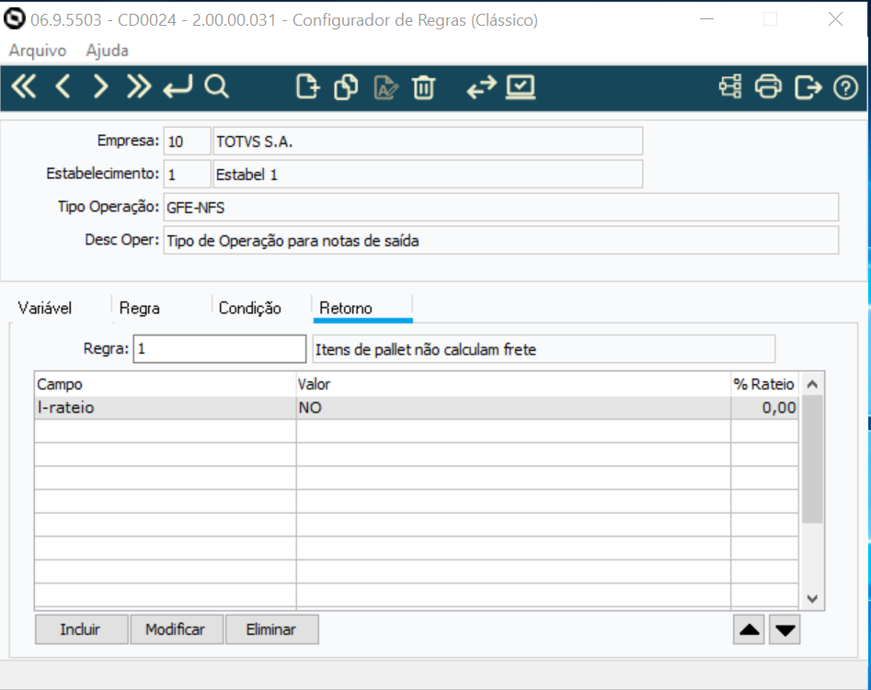Select the l-rateio row in the grid
The height and width of the screenshot is (690, 871).
[416, 407]
